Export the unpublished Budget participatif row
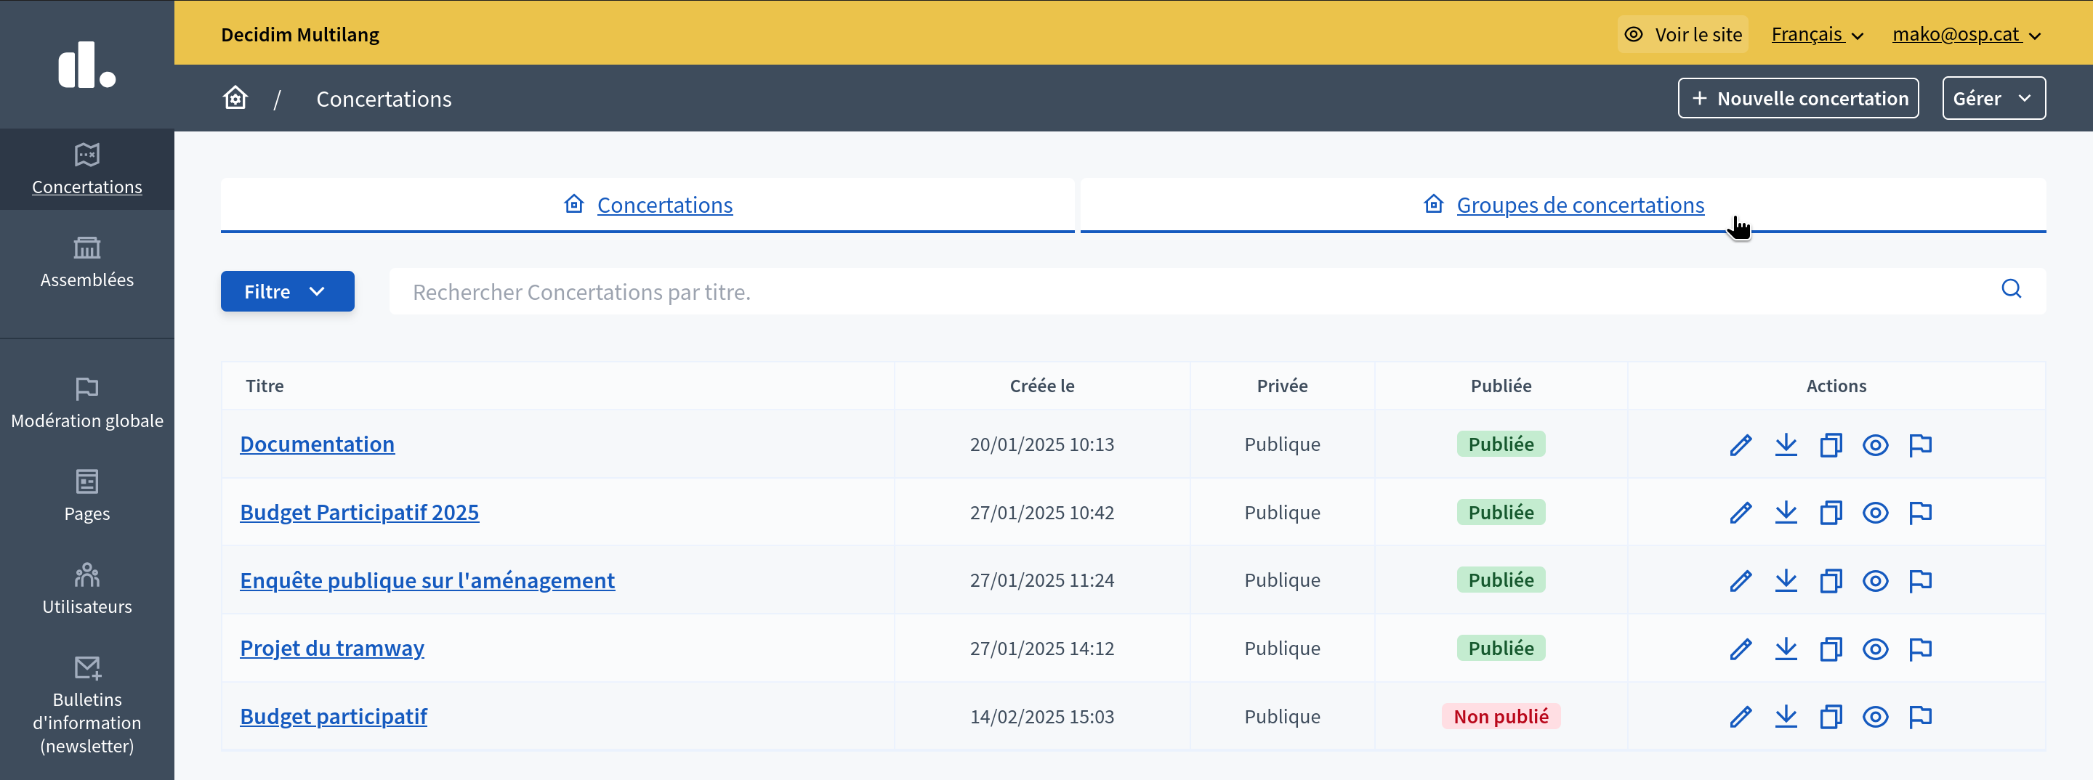Screen dimensions: 2093x780 point(1786,717)
